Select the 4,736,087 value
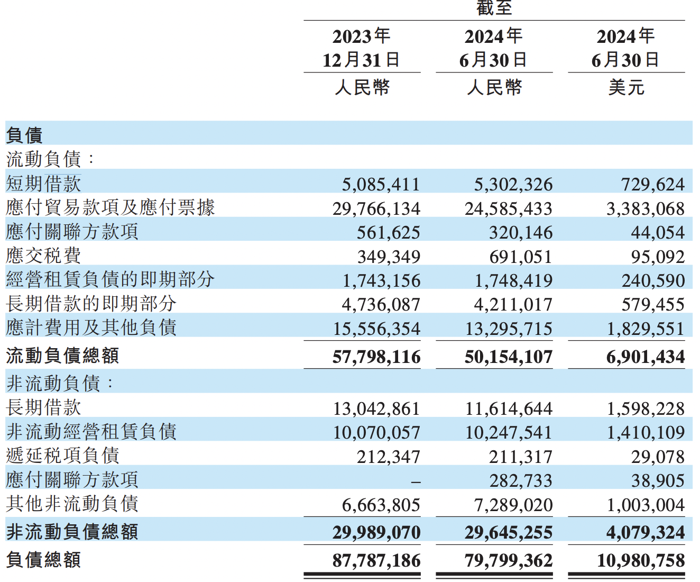Image resolution: width=700 pixels, height=582 pixels. tap(381, 305)
